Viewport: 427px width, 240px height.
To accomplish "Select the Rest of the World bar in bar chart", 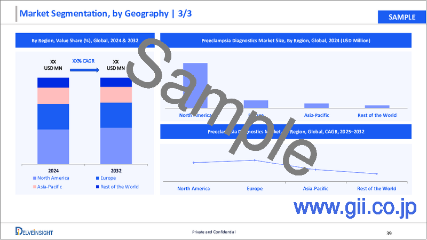I will click(x=377, y=107).
